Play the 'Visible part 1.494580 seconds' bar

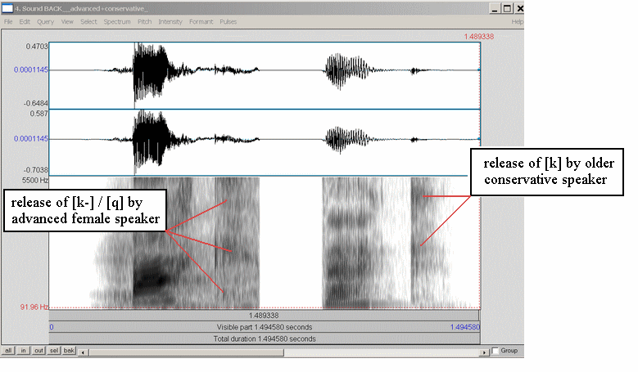(264, 326)
